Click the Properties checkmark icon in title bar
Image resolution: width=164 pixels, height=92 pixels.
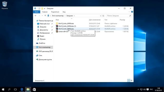(x=39, y=8)
